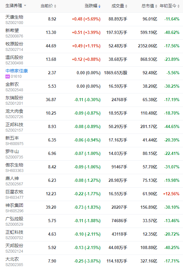183x267 pixels.
Task: Open the 东瑞股份 stock link
Action: [14, 98]
